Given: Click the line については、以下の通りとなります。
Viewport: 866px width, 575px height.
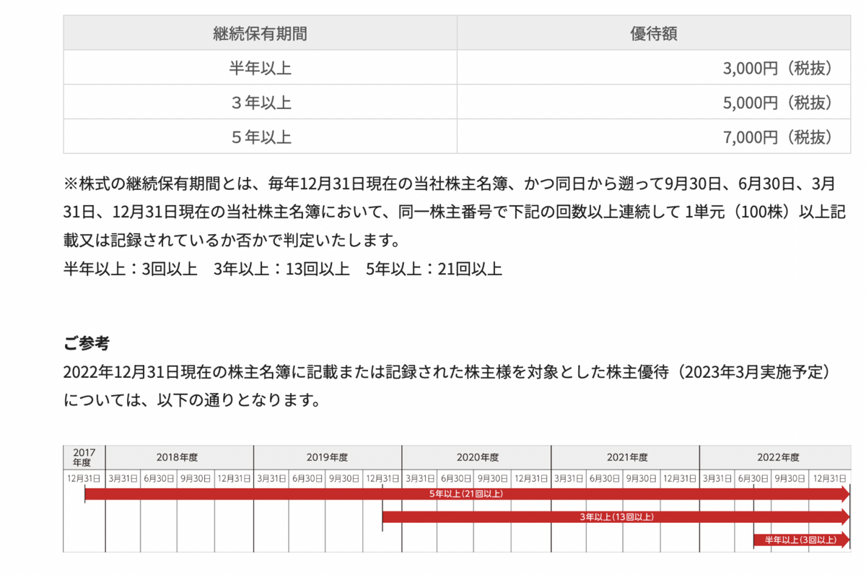Looking at the screenshot, I should (192, 400).
